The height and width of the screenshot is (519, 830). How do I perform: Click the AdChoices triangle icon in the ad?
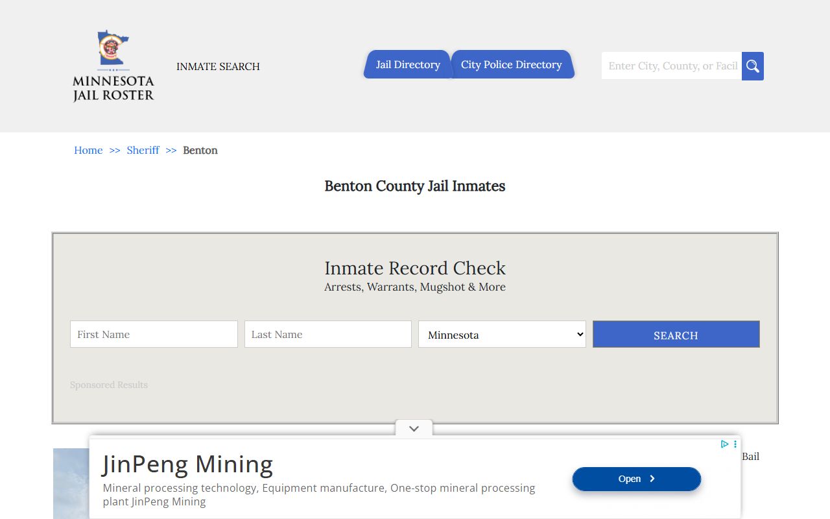click(x=725, y=444)
